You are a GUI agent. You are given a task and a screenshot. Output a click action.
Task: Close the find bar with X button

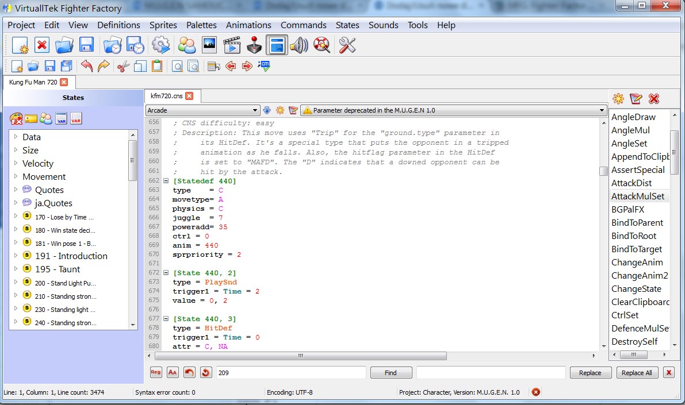point(668,373)
